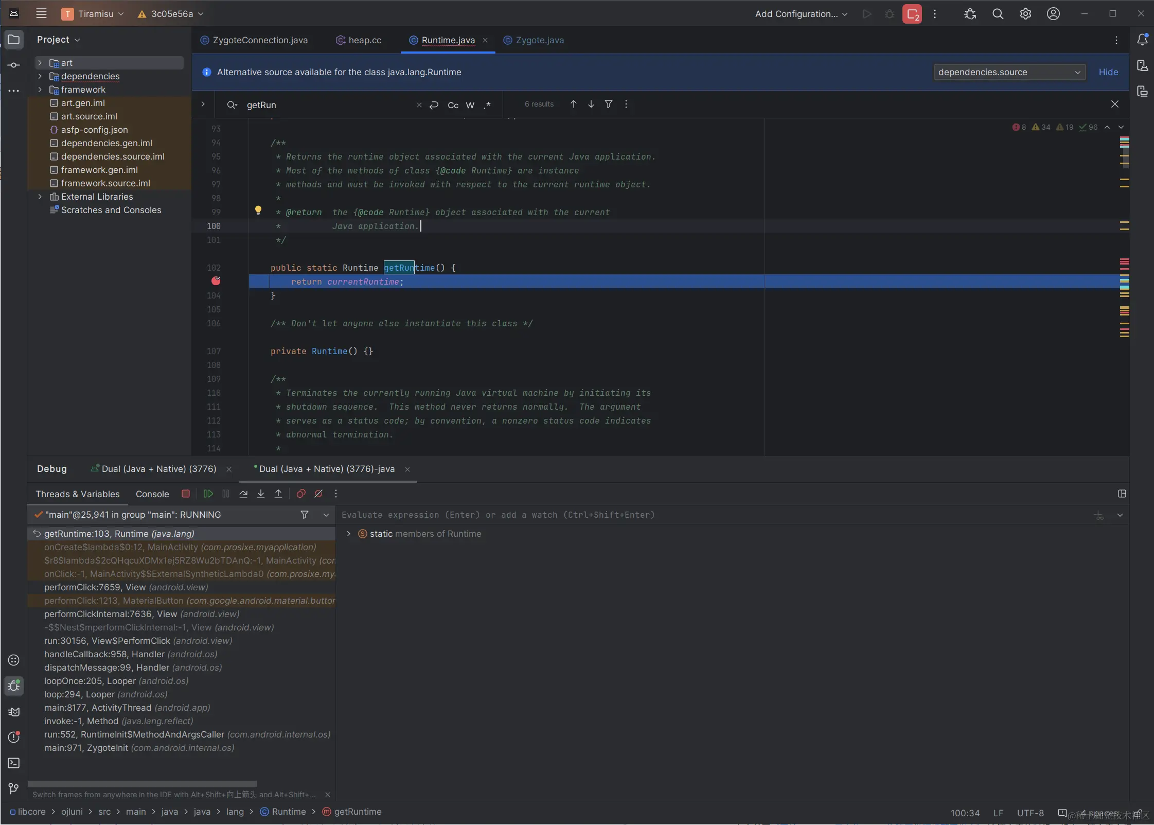Stop the debug session red square
The height and width of the screenshot is (825, 1154).
[x=186, y=494]
